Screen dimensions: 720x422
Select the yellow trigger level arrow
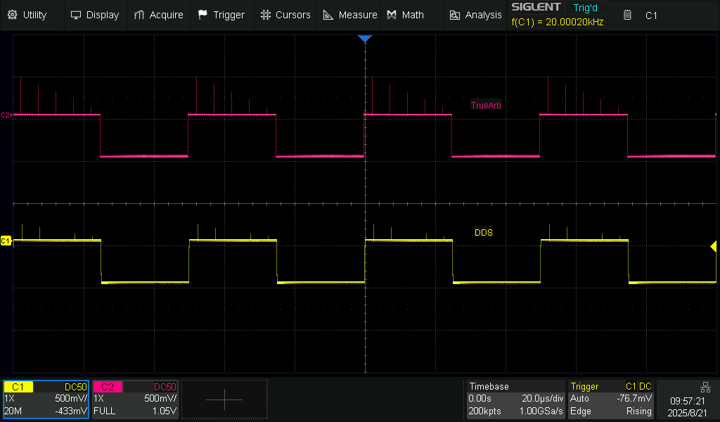click(x=713, y=246)
